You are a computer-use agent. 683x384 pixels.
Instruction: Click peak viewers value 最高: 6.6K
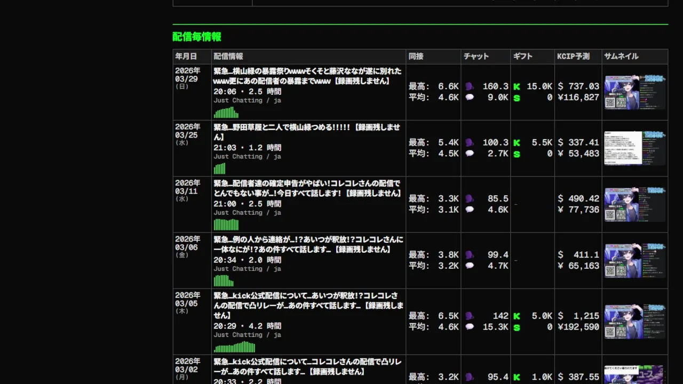434,86
